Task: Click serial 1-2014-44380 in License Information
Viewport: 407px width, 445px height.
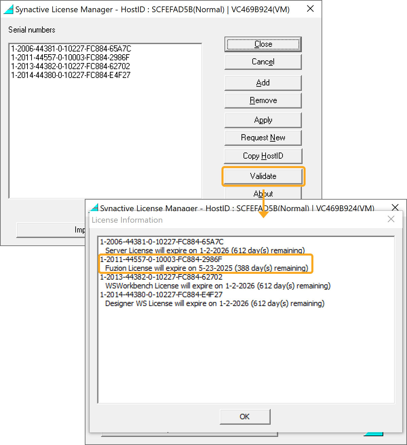Action: click(x=161, y=295)
